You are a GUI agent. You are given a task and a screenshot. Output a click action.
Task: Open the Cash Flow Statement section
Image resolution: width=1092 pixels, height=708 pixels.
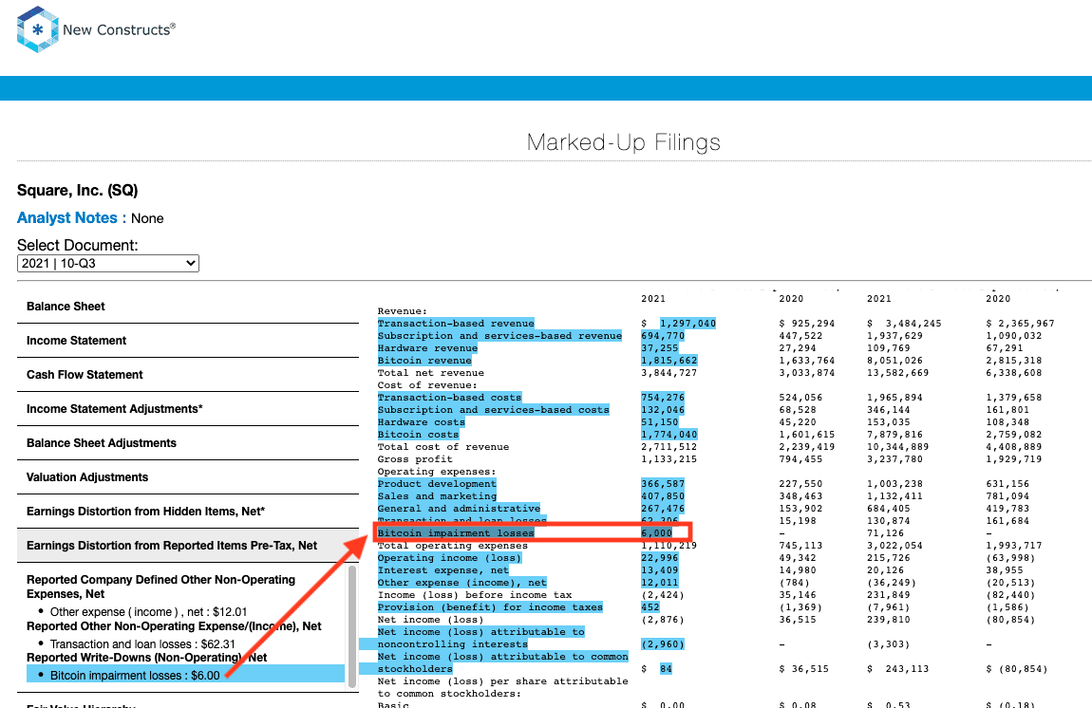pyautogui.click(x=188, y=375)
